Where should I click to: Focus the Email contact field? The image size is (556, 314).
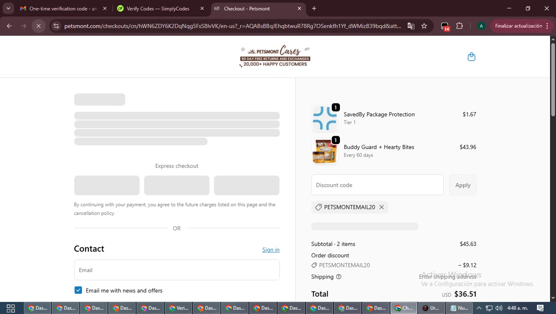pos(177,270)
